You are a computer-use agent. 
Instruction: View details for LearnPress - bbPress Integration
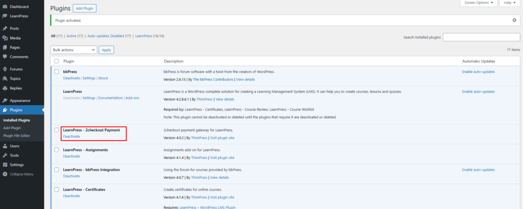[220, 177]
